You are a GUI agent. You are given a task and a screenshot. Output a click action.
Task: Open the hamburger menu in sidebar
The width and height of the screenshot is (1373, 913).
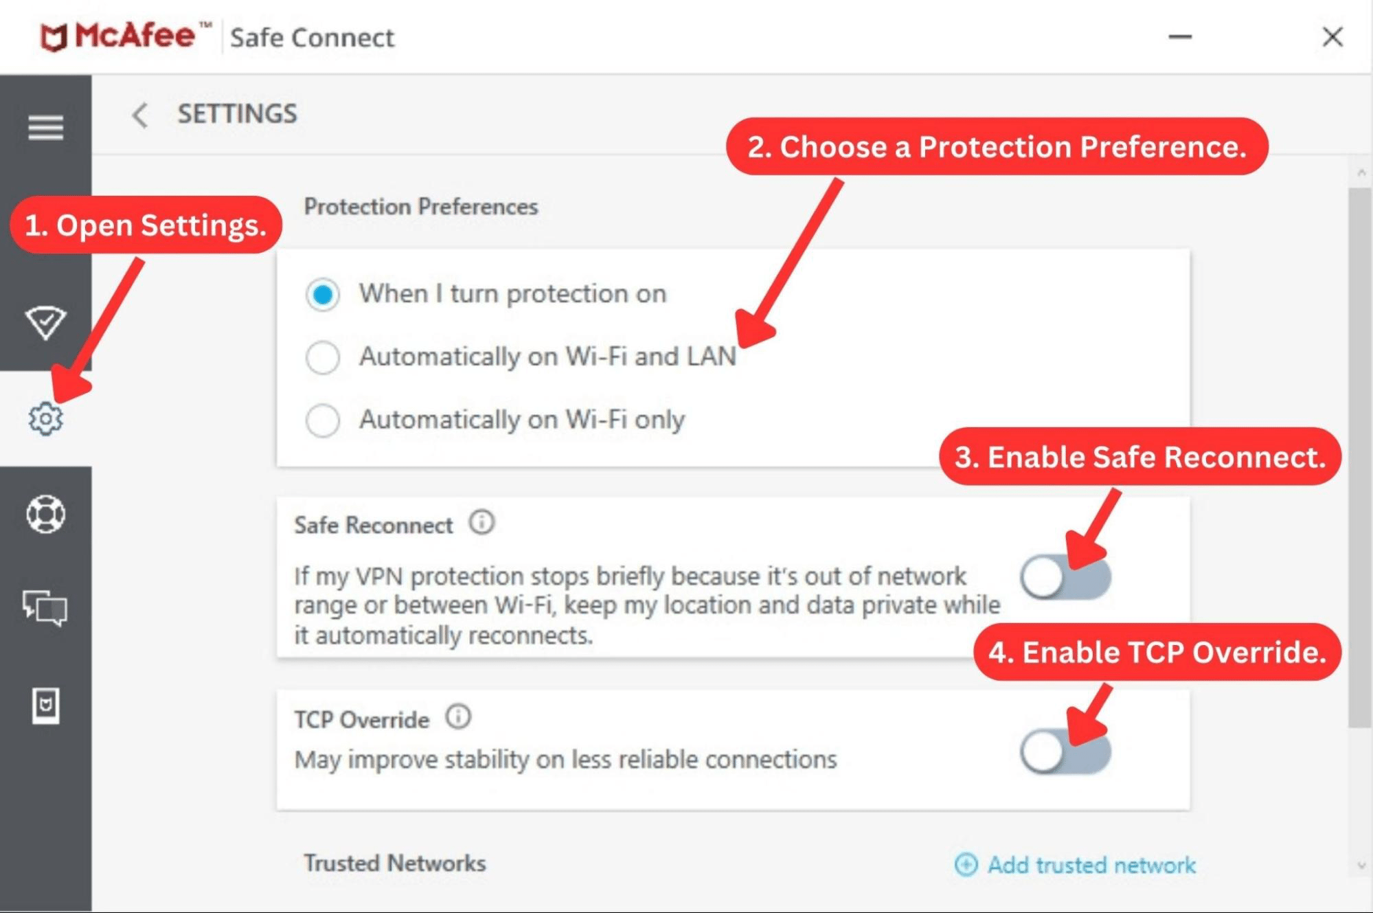45,128
